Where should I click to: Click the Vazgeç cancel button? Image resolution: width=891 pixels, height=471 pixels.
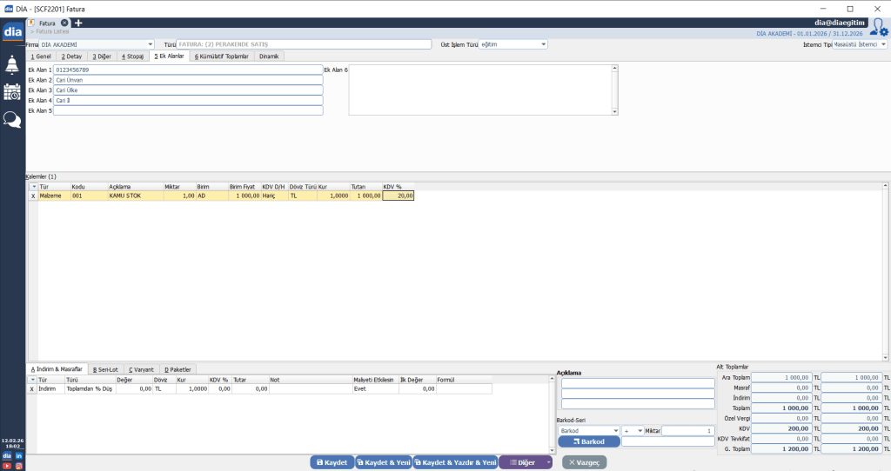click(585, 462)
